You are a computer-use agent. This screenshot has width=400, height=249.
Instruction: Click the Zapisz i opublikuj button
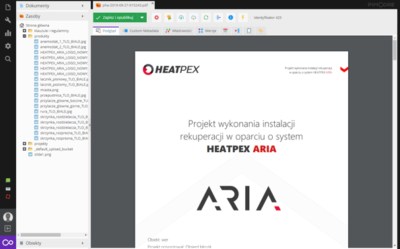click(x=116, y=17)
